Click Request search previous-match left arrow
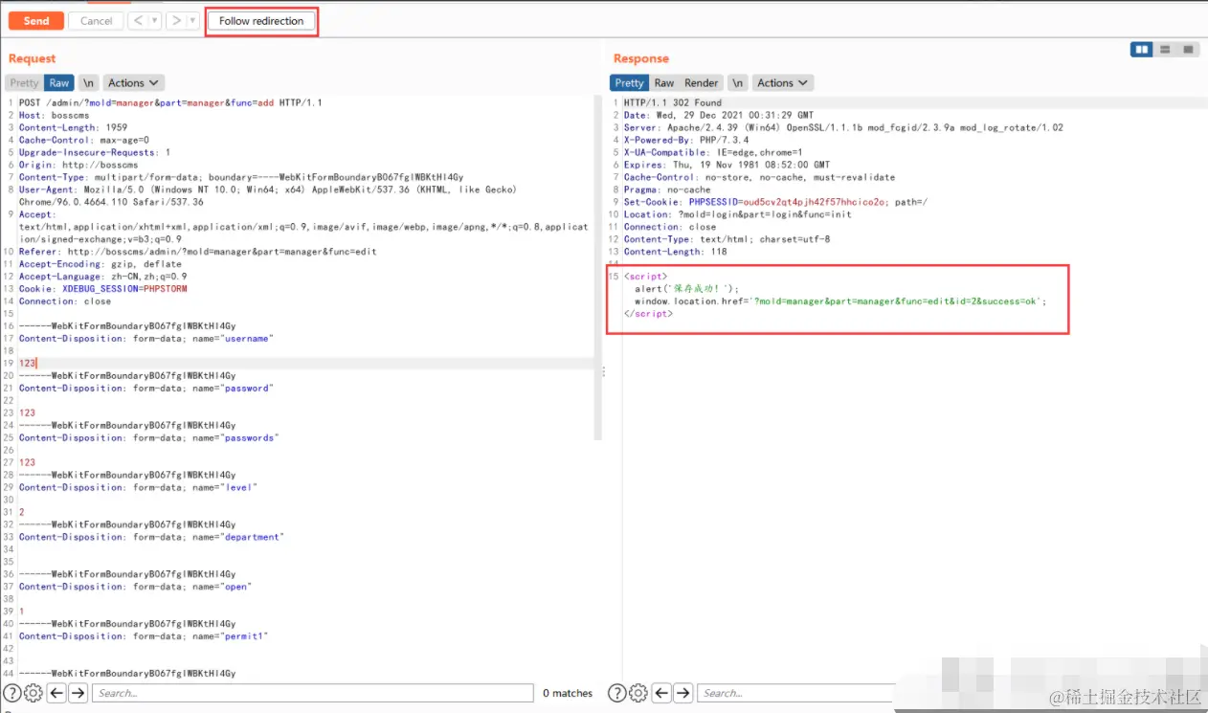This screenshot has height=713, width=1208. 57,693
